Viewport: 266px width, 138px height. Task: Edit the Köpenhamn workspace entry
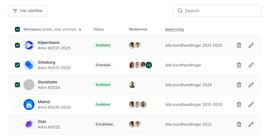pos(251,45)
